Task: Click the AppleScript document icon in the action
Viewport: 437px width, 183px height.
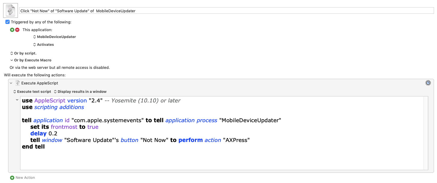Action: coord(18,83)
